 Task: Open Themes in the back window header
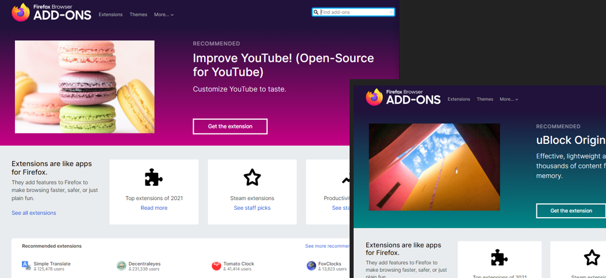coord(139,15)
